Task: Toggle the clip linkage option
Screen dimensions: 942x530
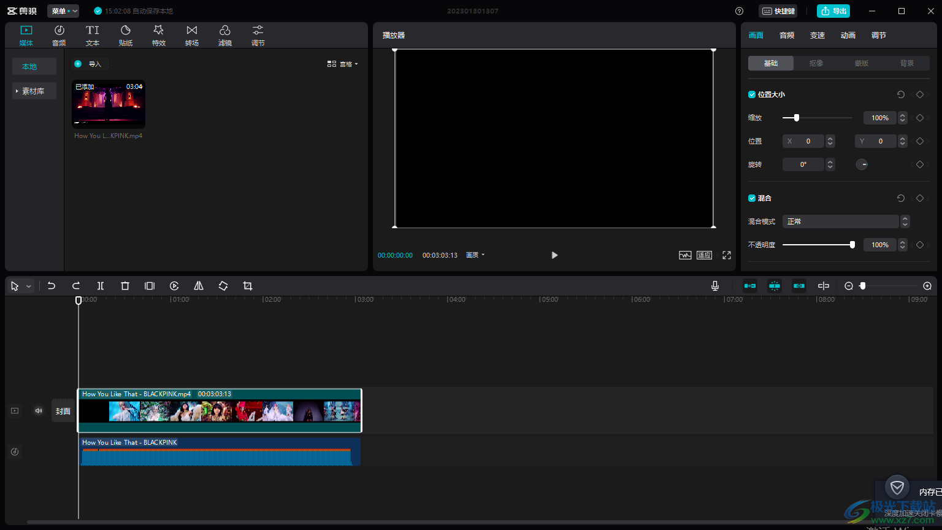Action: 799,286
